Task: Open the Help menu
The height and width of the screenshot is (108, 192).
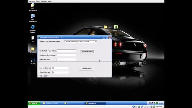Action: pos(50,1)
